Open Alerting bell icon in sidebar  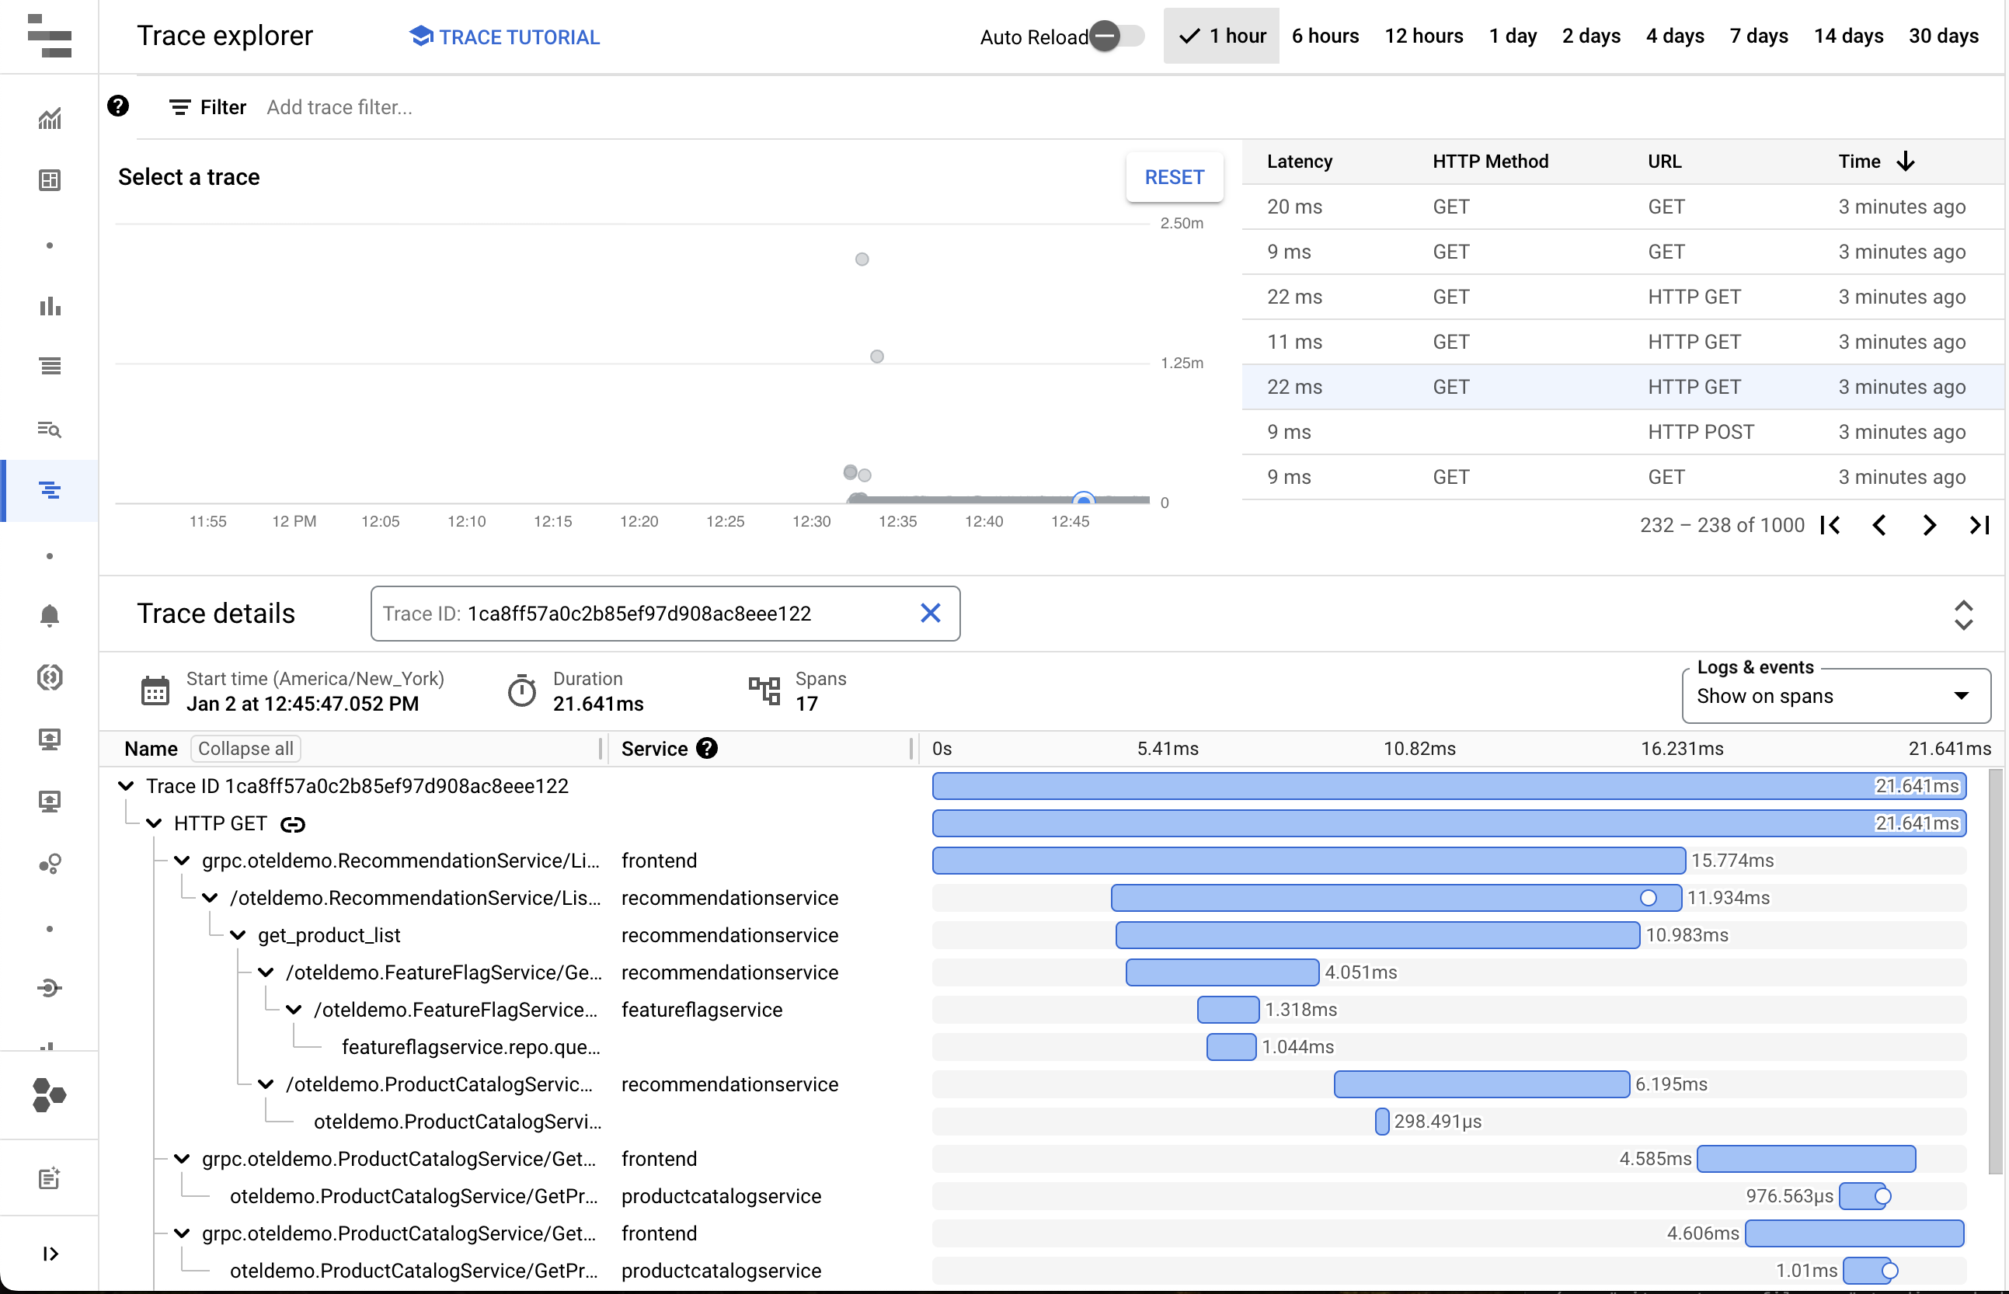tap(50, 615)
